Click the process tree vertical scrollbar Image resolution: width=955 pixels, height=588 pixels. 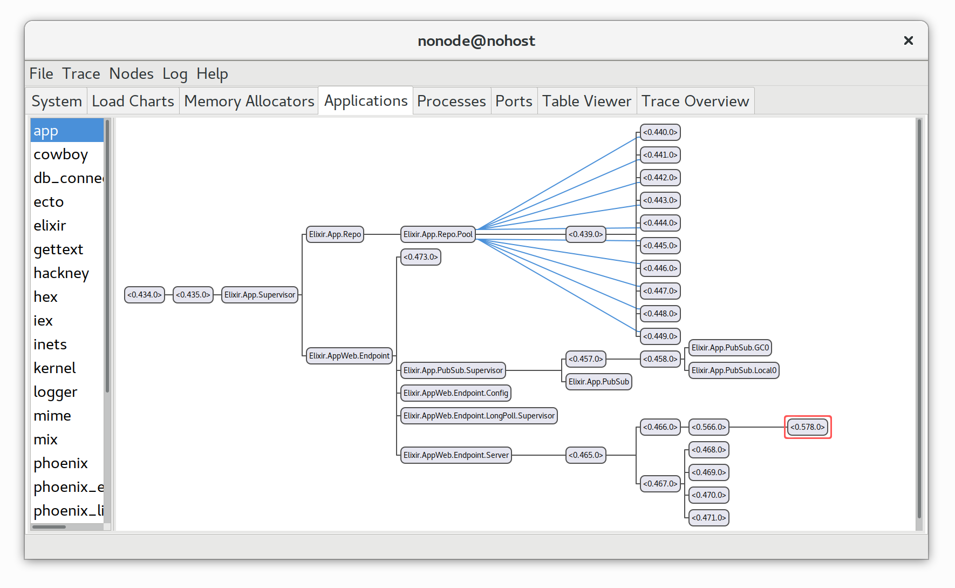(x=919, y=319)
